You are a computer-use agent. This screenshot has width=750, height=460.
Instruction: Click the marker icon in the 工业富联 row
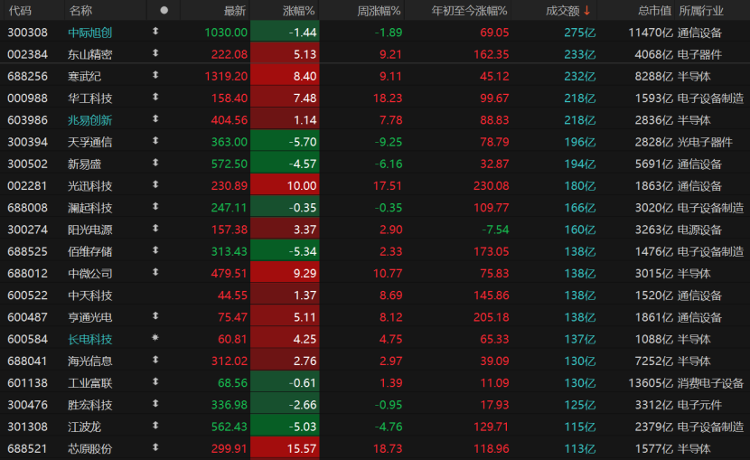point(155,381)
